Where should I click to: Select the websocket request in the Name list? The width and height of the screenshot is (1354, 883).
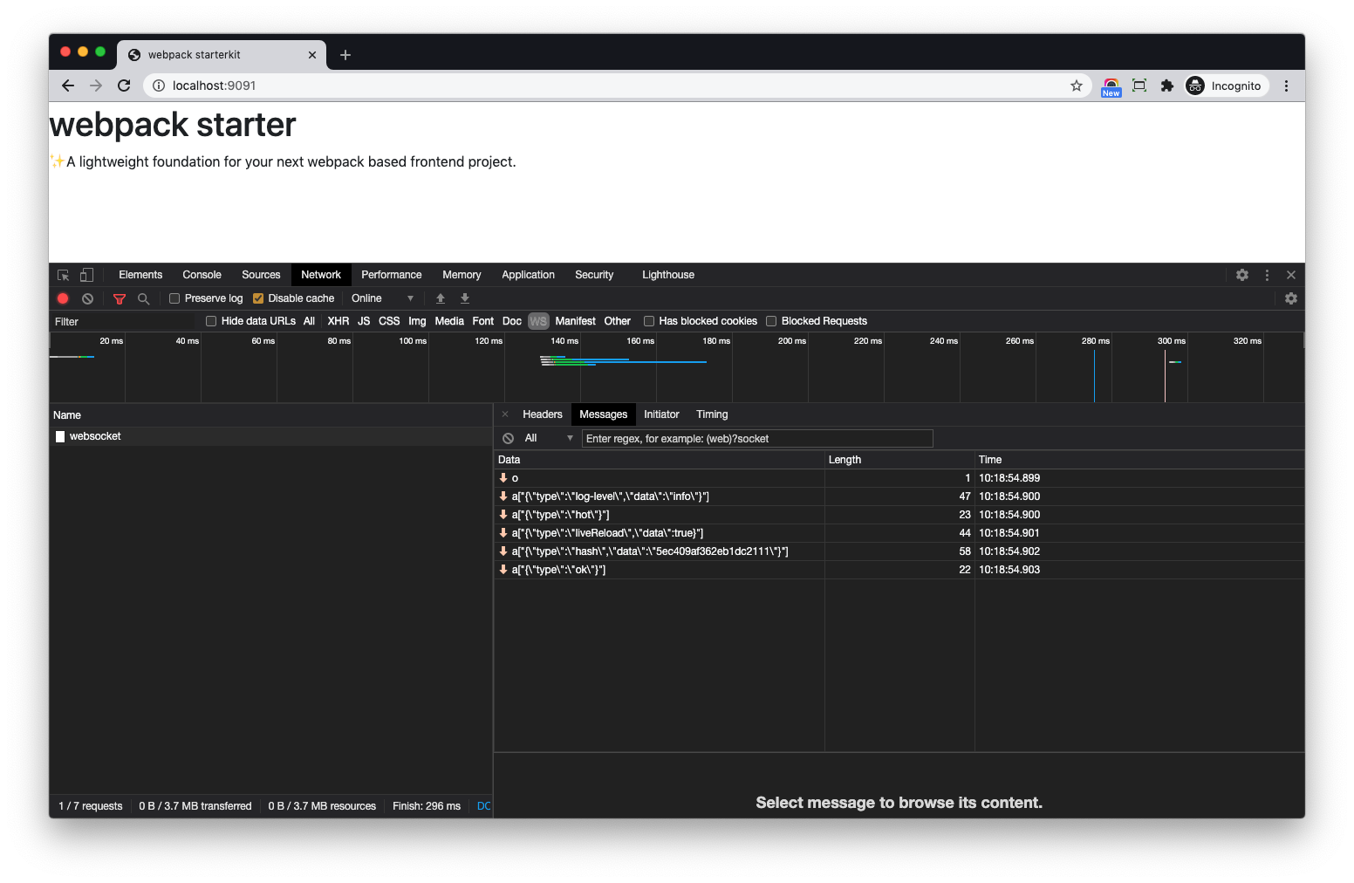point(95,436)
